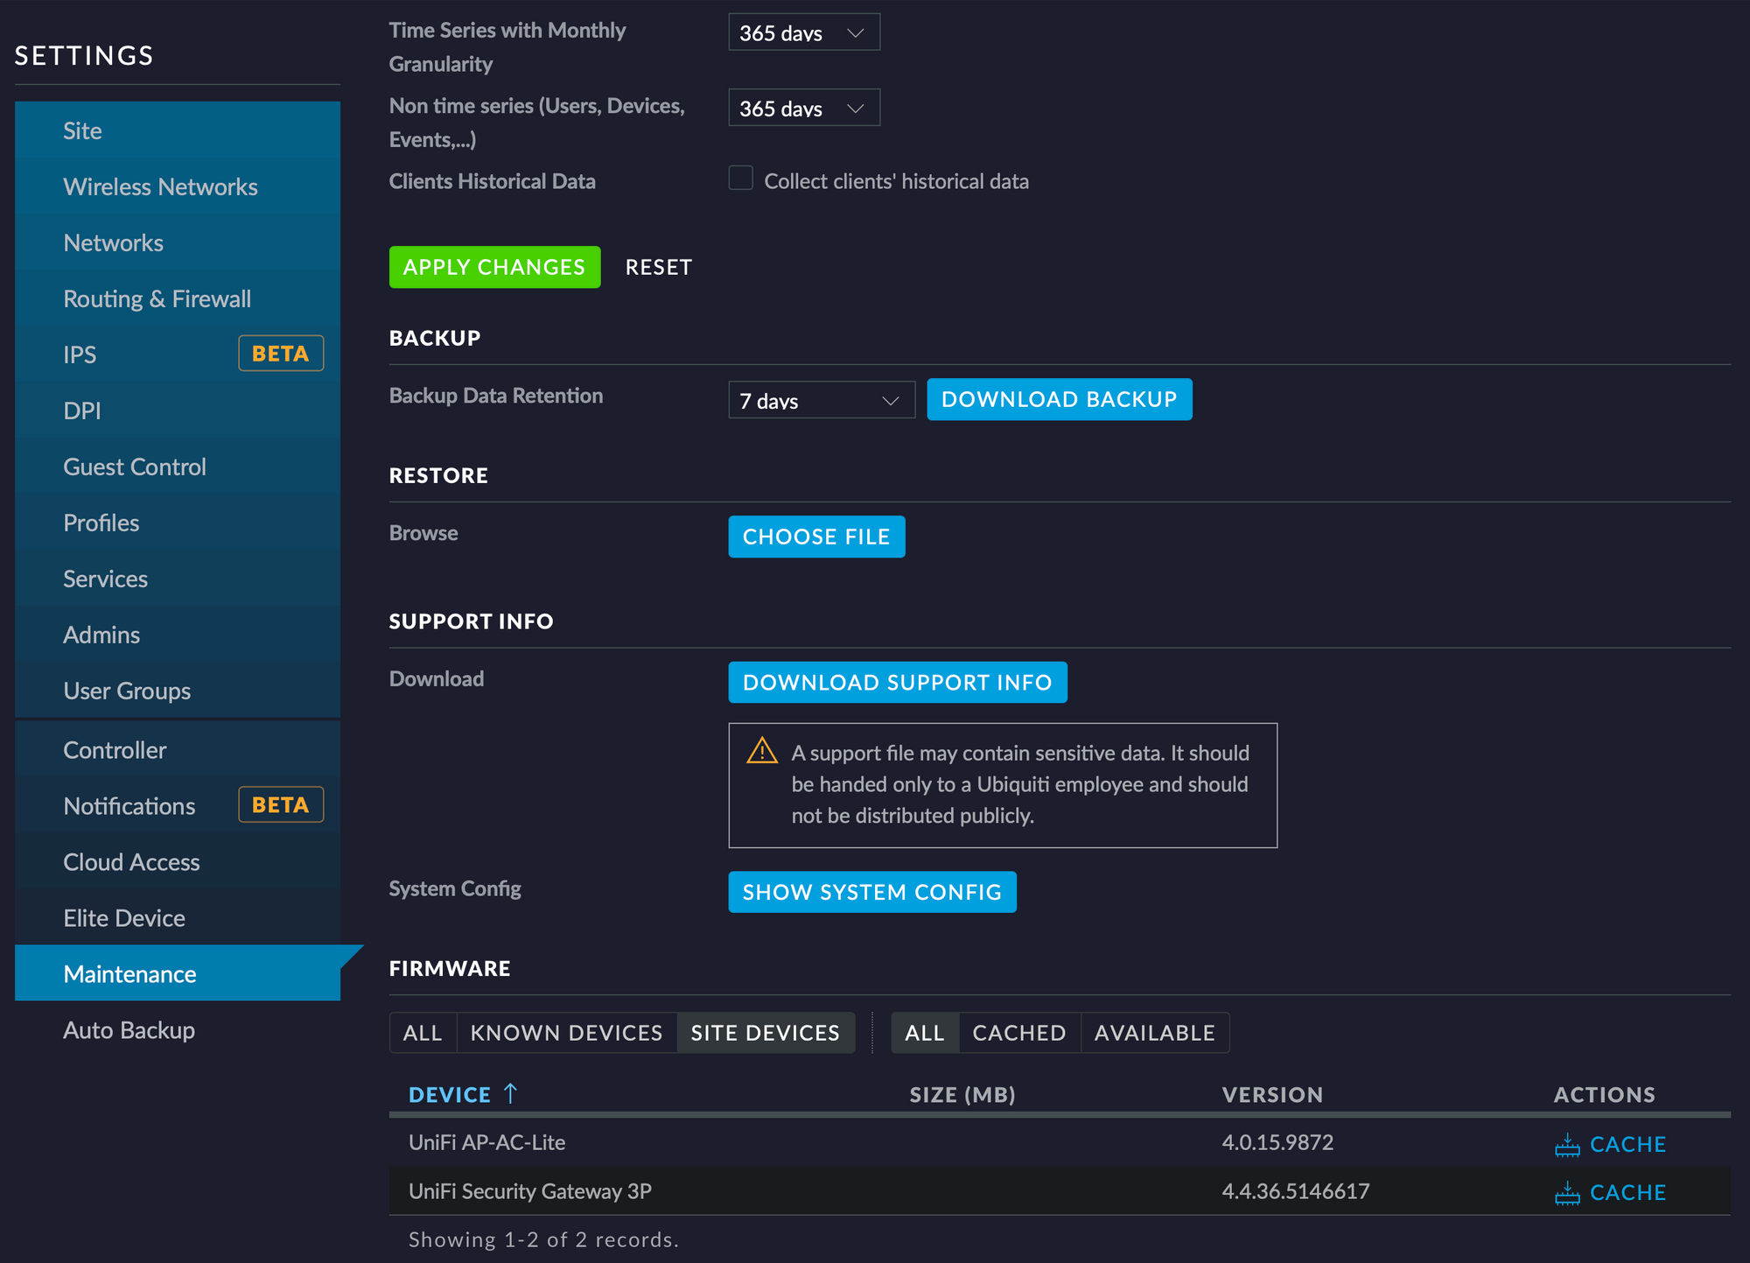Expand Backup Data Retention 7 days dropdown
Screen dimensions: 1750x1263
tap(821, 401)
